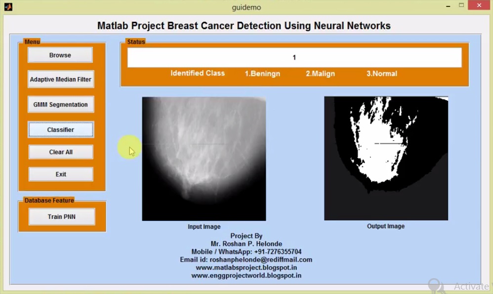493x294 pixels.
Task: Train the PNN under Database Feature
Action: (61, 216)
